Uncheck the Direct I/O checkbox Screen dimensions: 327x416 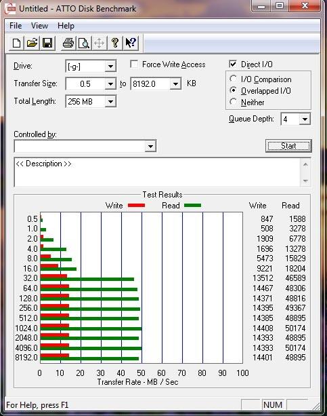click(x=233, y=64)
